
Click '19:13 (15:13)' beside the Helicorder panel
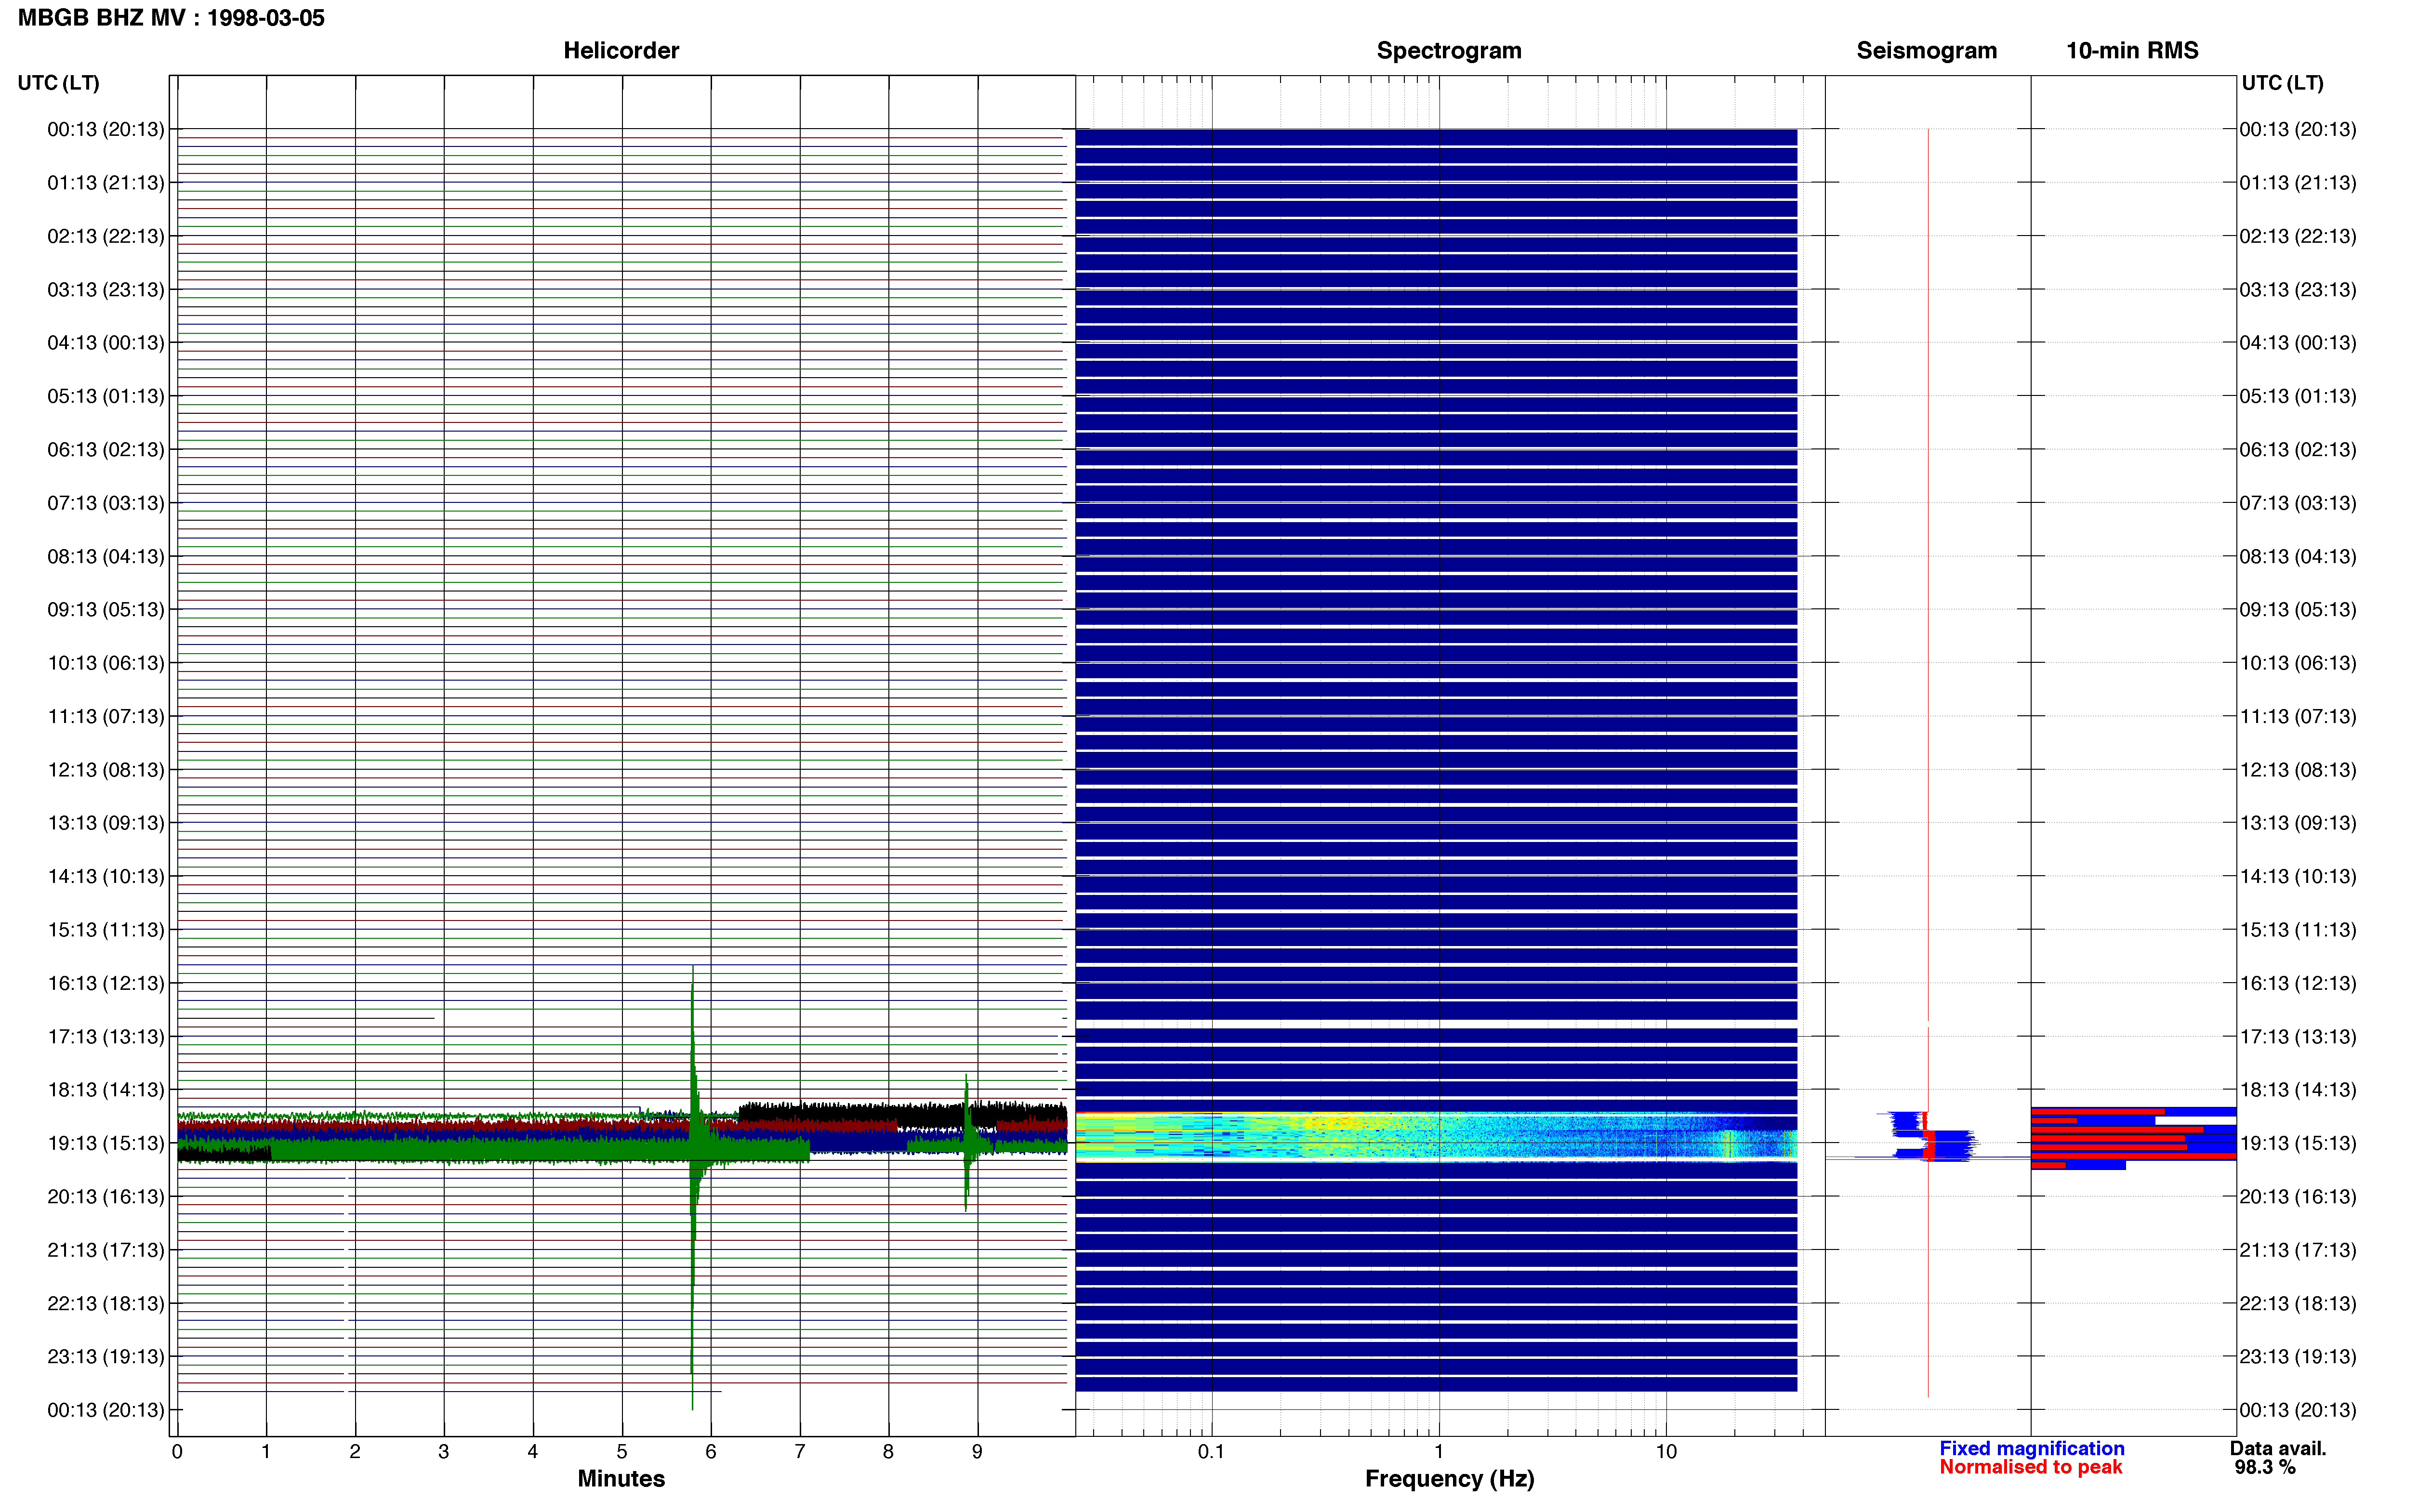click(106, 1143)
